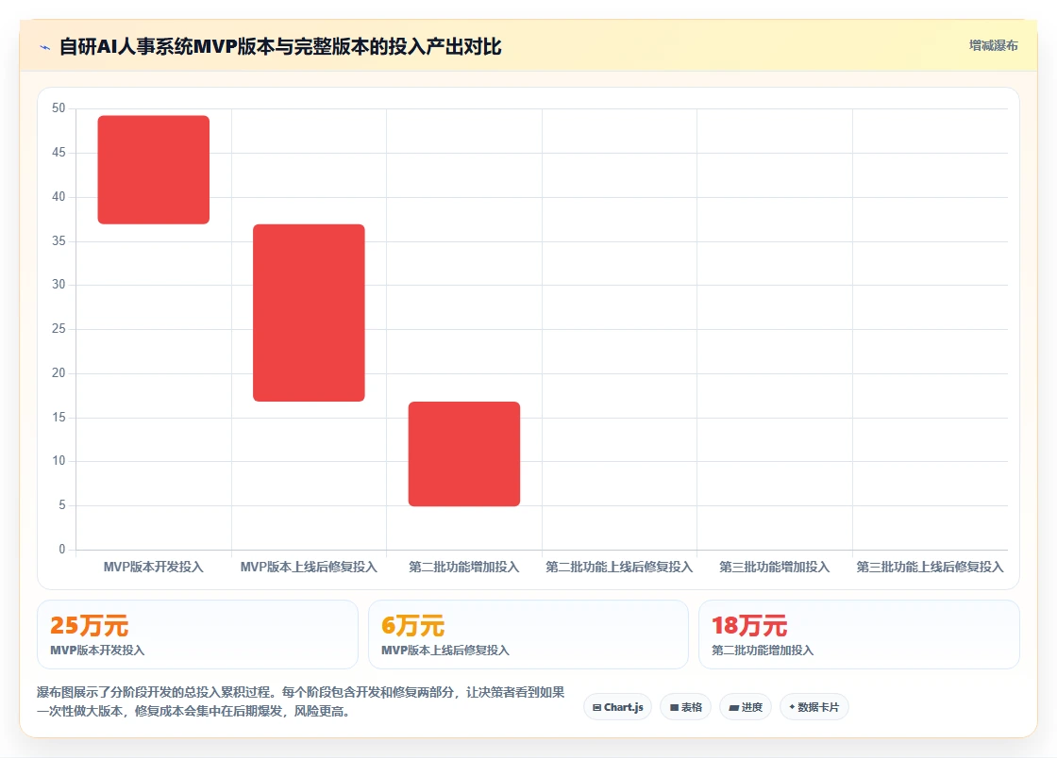Click x-axis label 第二批功能上线后修复投入
The width and height of the screenshot is (1057, 758).
[619, 567]
